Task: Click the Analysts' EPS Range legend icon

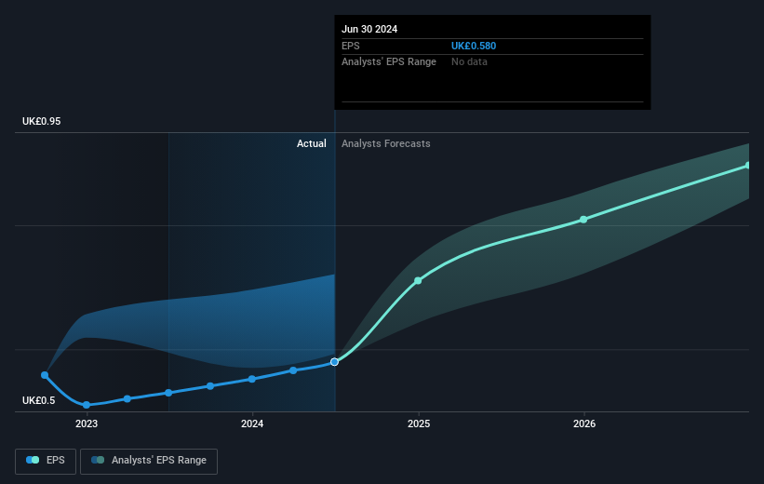Action: tap(98, 460)
